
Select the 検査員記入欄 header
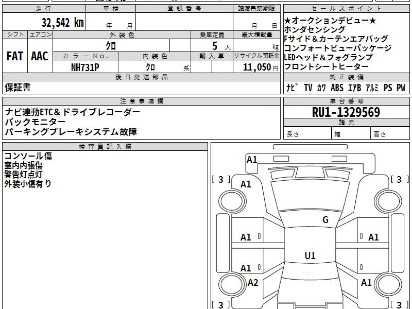coord(105,147)
